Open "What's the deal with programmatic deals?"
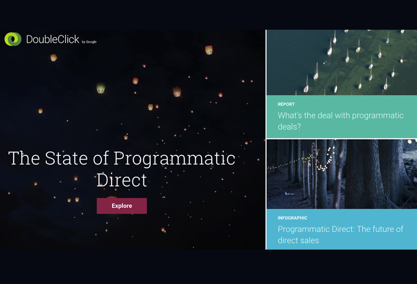 point(340,121)
